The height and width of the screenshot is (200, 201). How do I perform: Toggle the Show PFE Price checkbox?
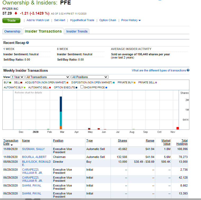click(x=82, y=87)
